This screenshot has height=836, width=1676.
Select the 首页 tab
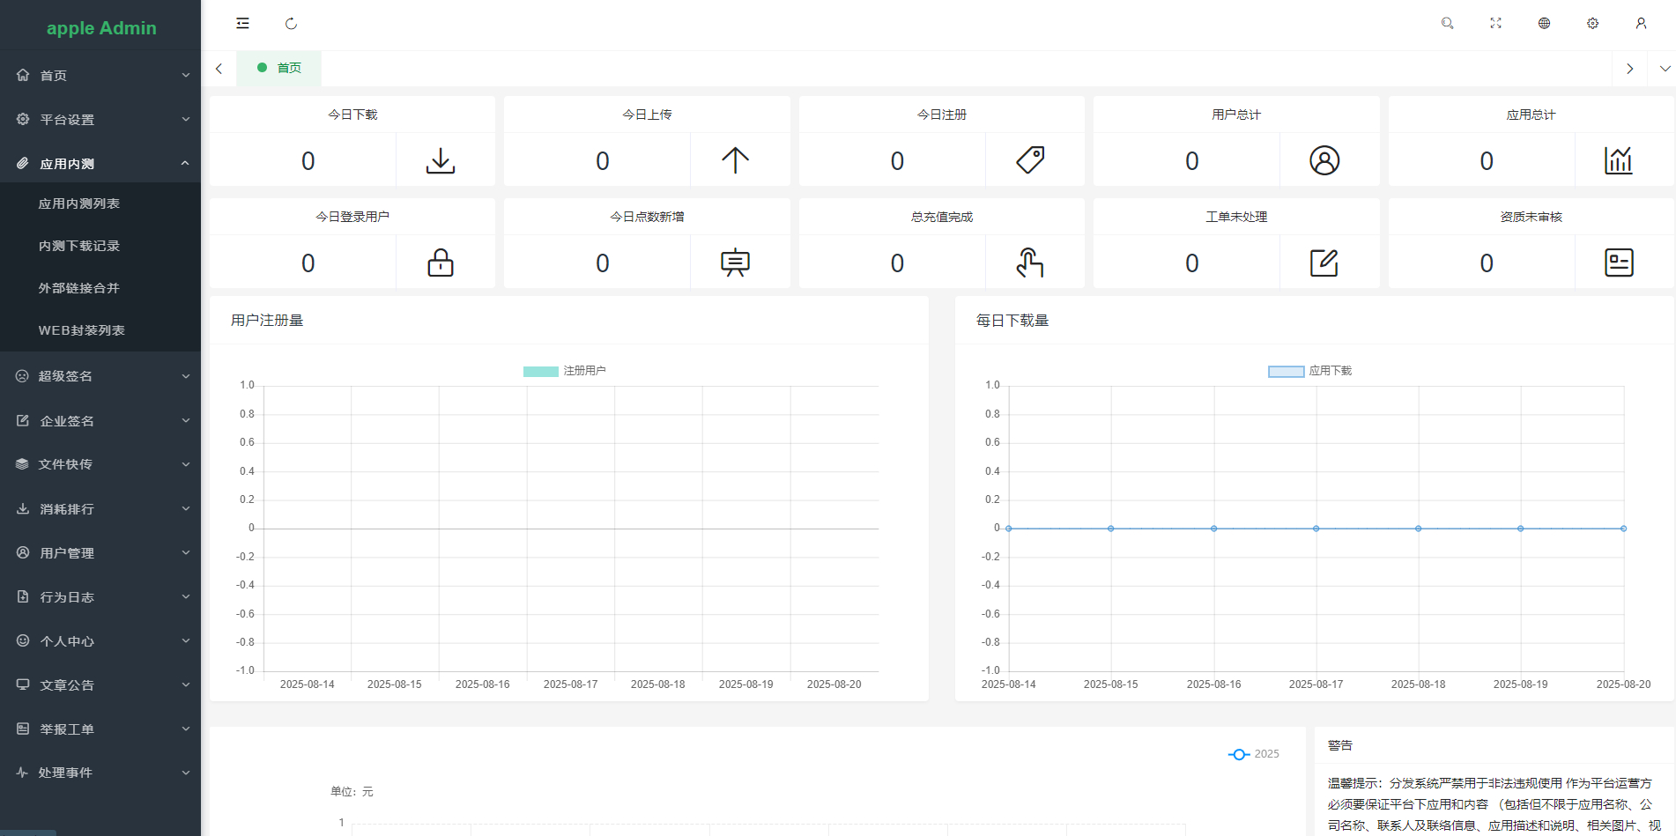coord(279,69)
